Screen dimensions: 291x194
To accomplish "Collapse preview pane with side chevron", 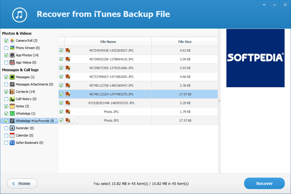I will click(219, 101).
